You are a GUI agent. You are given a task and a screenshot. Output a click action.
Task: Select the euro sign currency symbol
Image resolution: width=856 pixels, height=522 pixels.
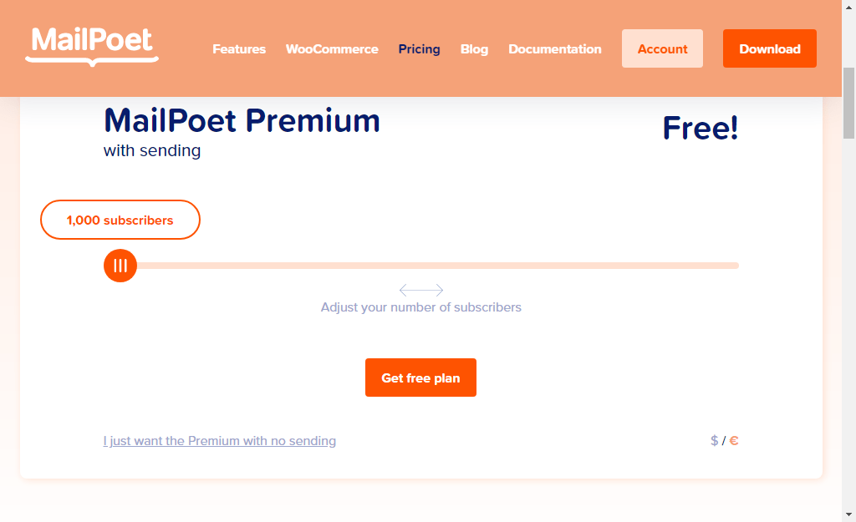(x=733, y=440)
